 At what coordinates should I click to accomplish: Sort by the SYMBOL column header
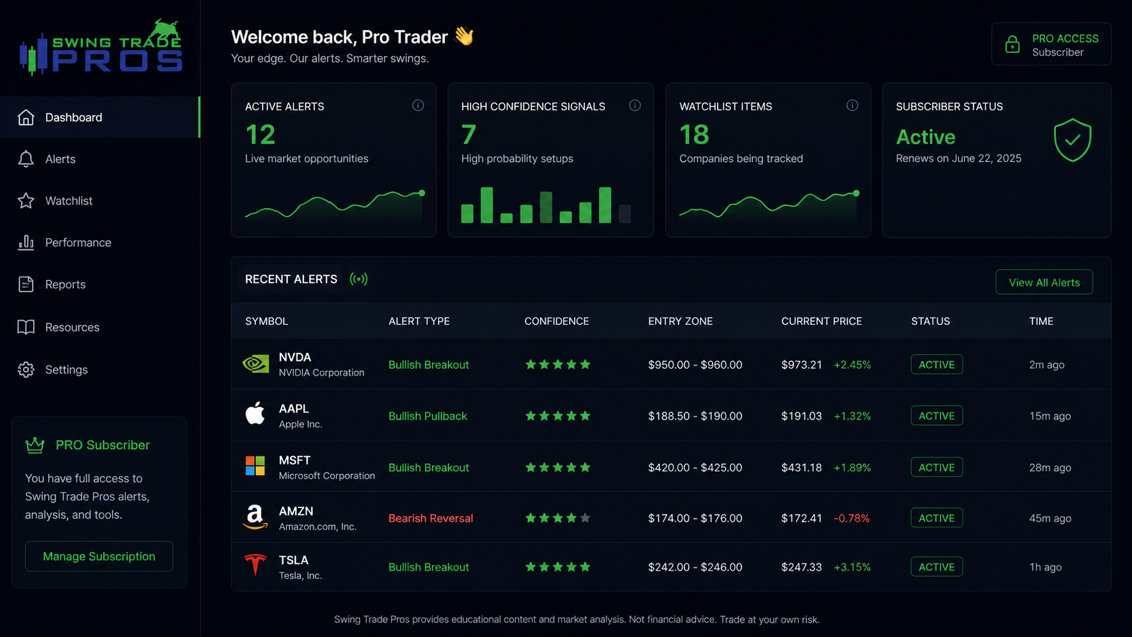coord(266,321)
